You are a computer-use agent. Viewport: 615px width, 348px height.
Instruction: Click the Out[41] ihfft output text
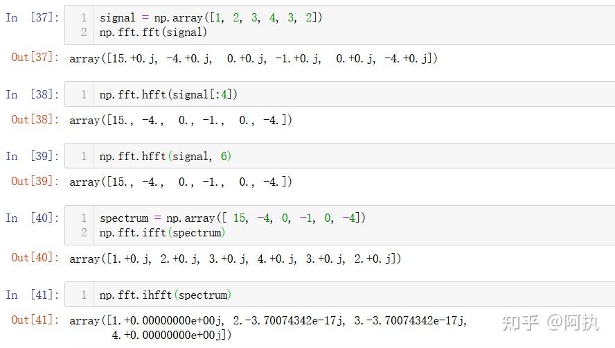(x=268, y=328)
